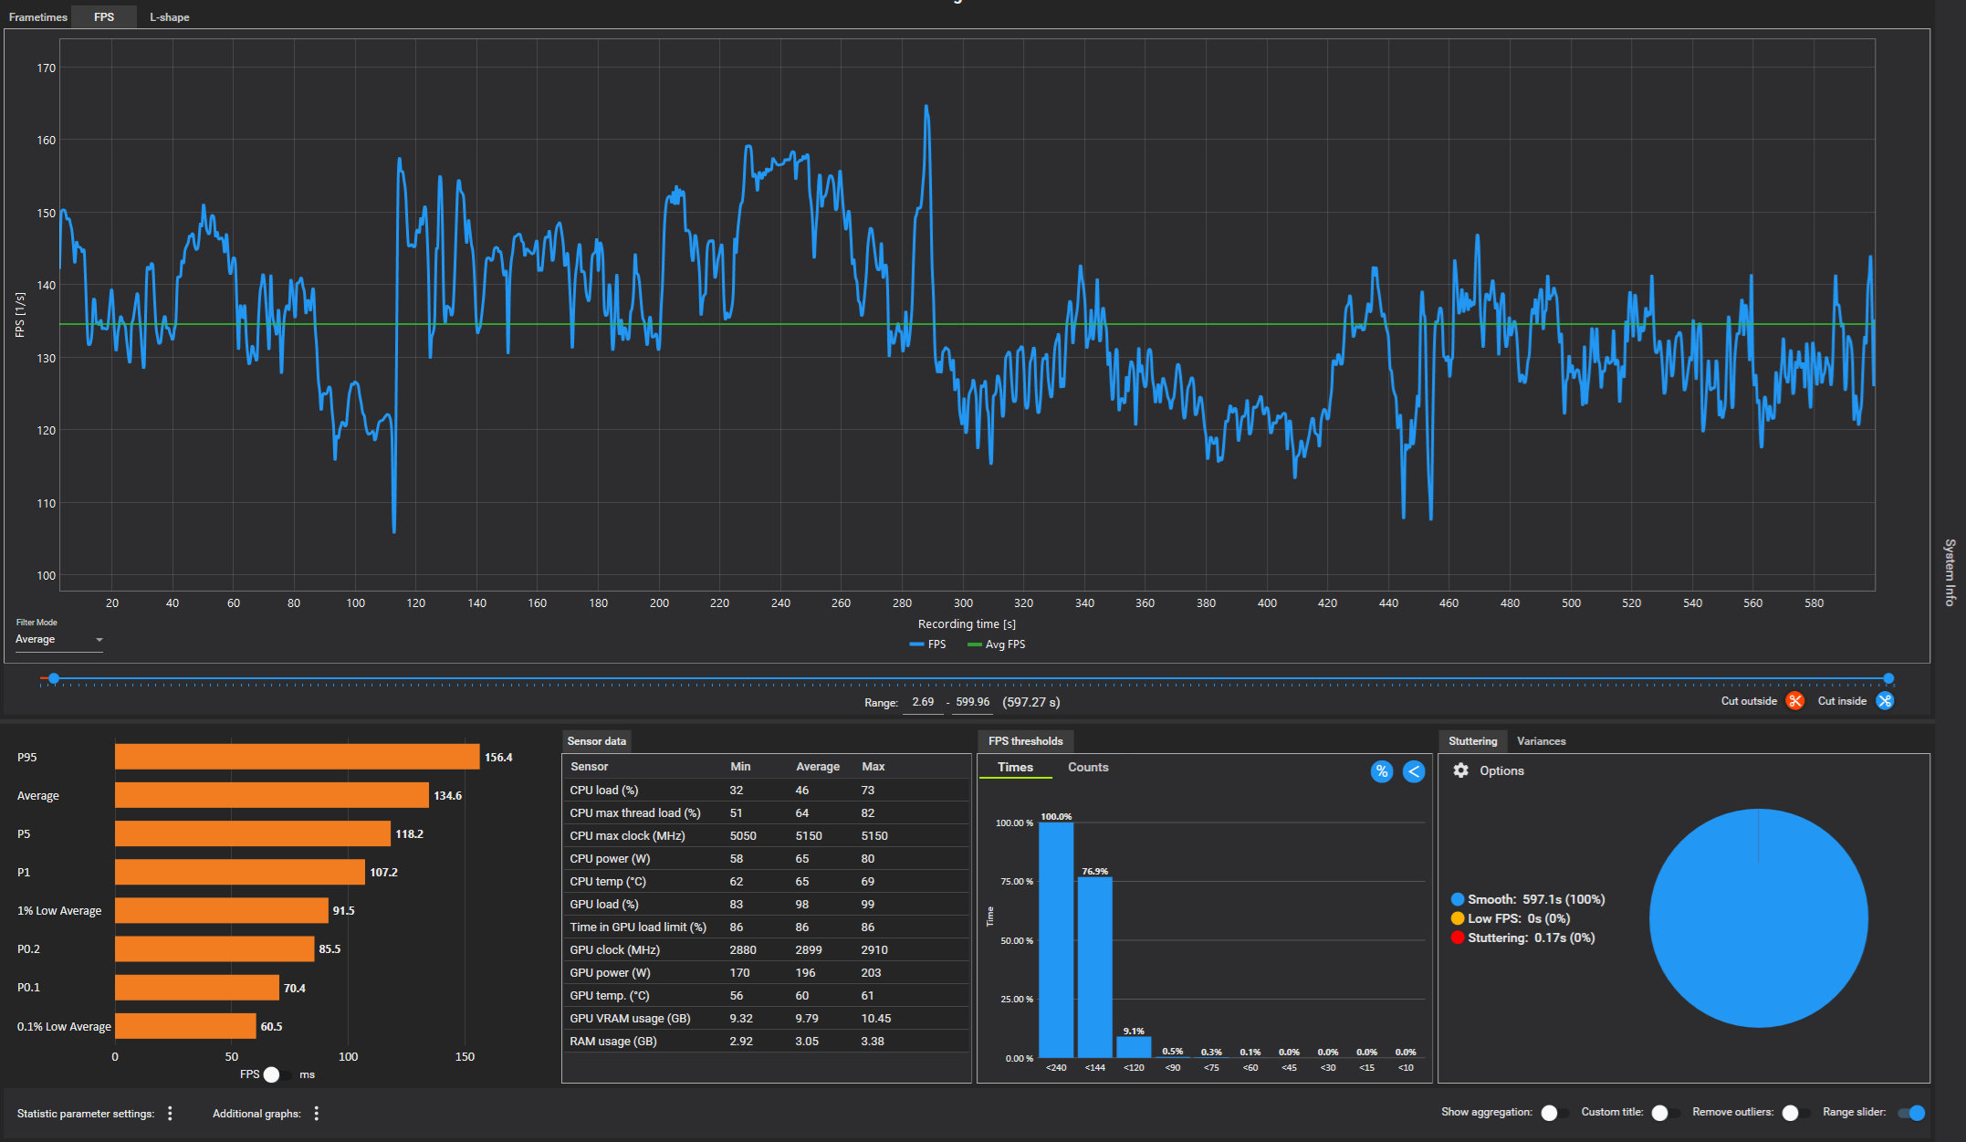Disable the Range slider toggle
This screenshot has height=1142, width=1966.
pyautogui.click(x=1911, y=1113)
